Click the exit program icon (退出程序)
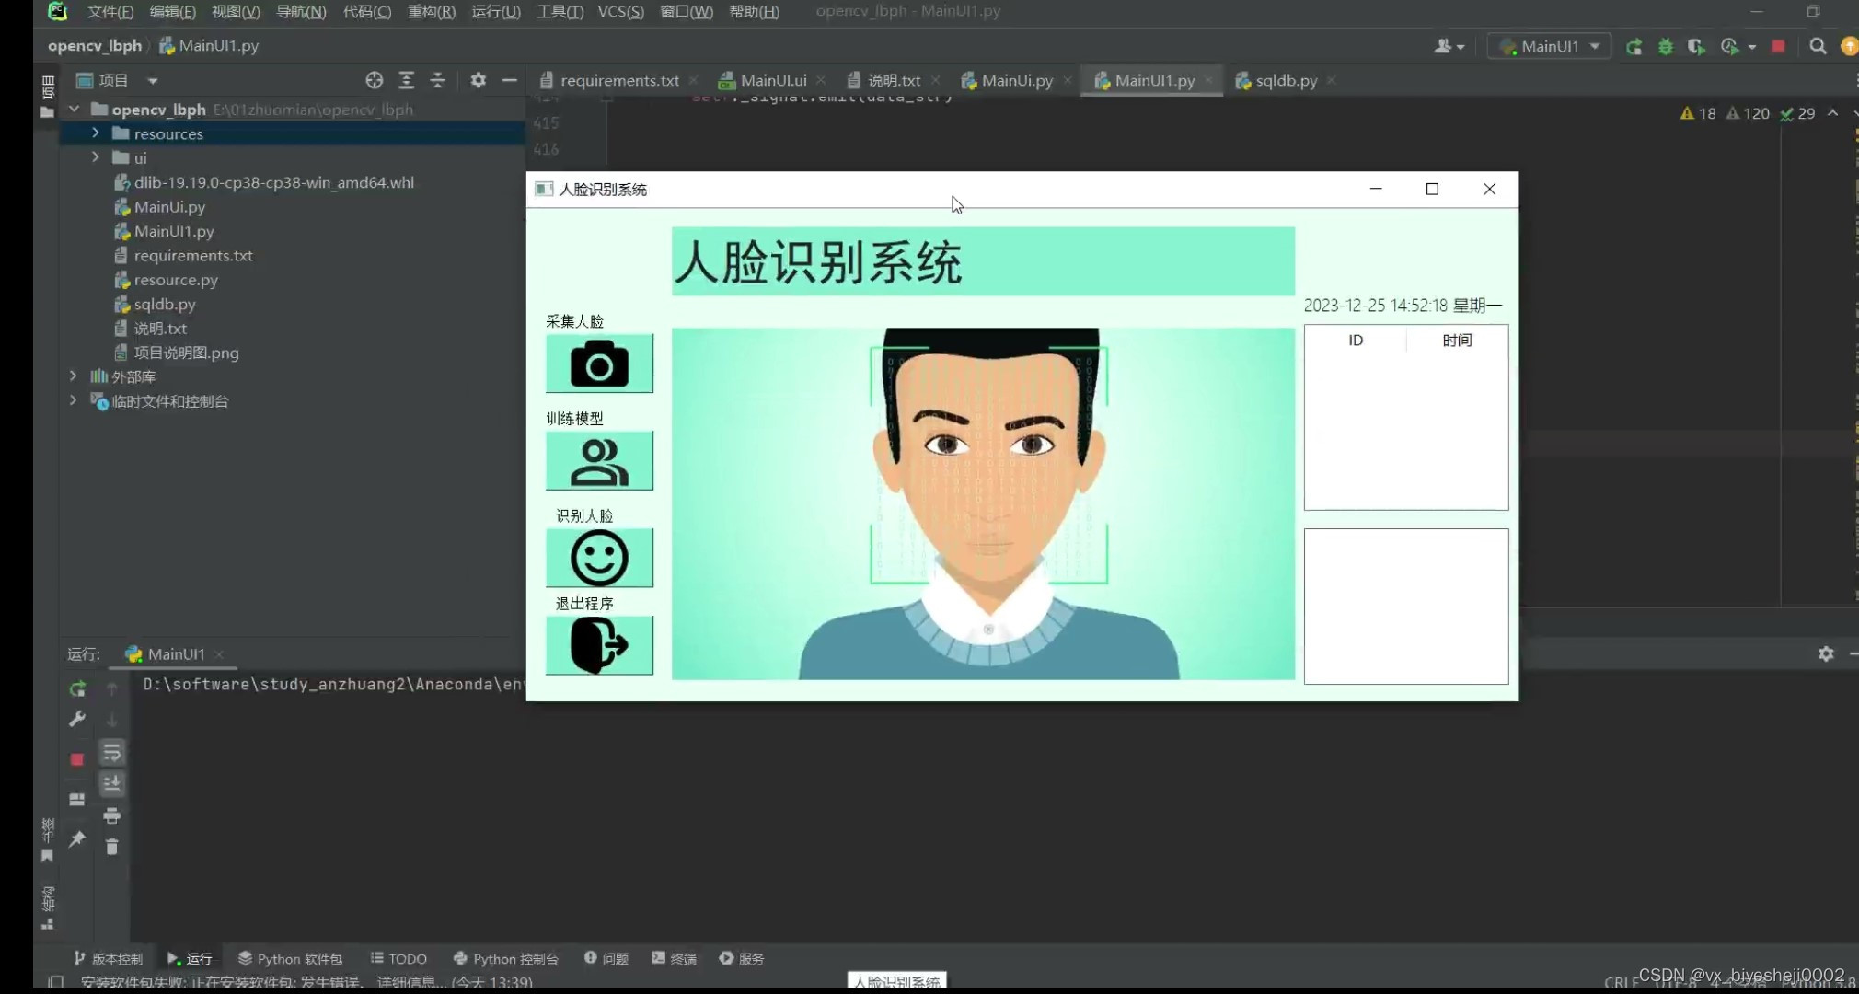The image size is (1859, 994). click(598, 645)
